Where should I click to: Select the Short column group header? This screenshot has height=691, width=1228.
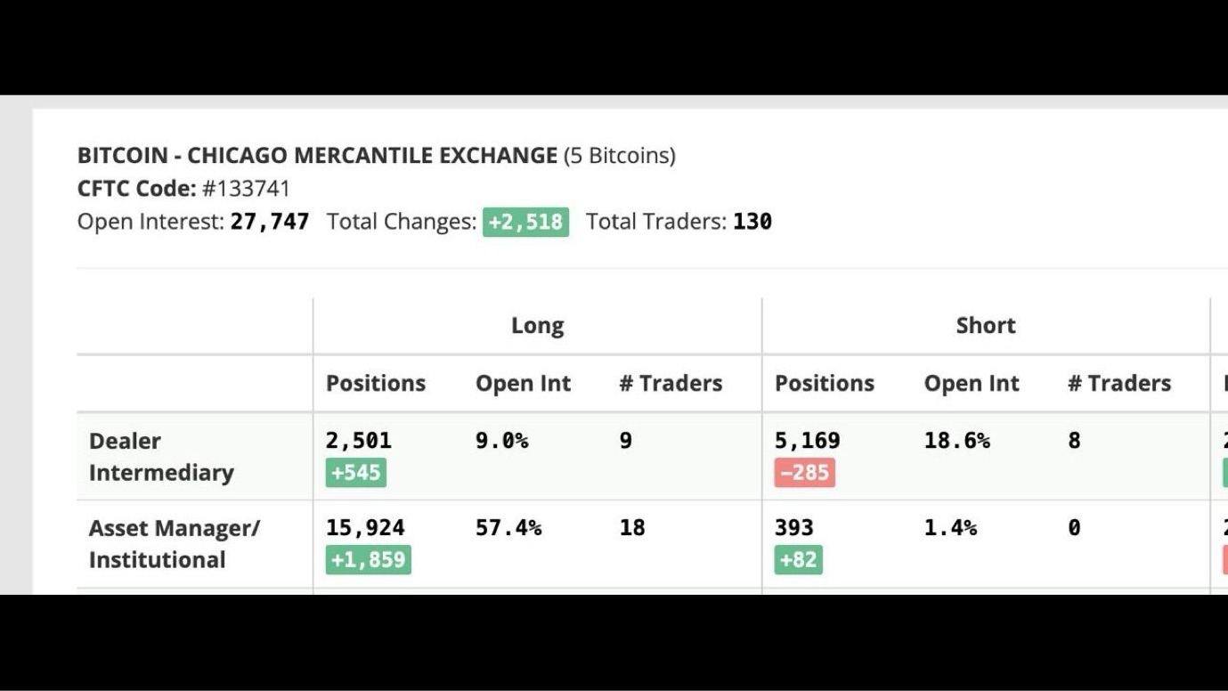point(986,326)
